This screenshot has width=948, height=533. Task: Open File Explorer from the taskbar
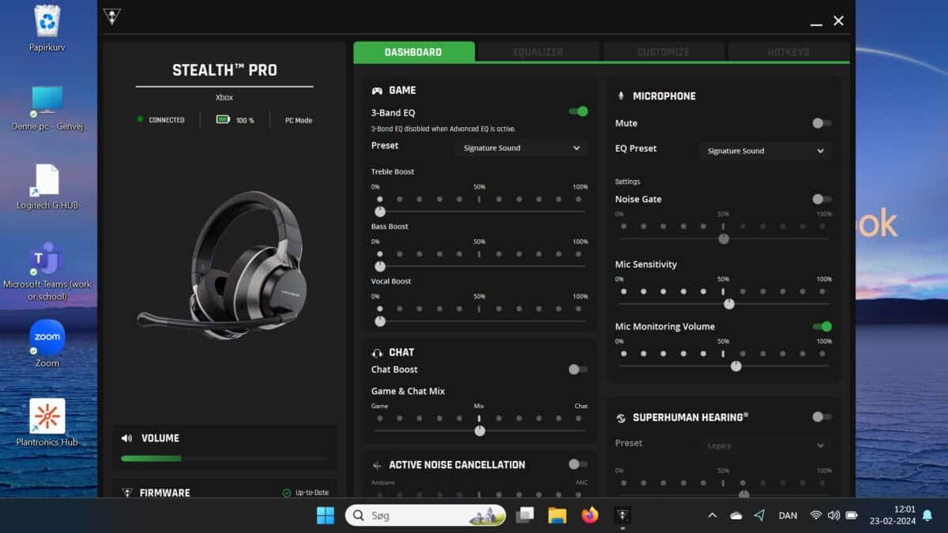[x=558, y=516]
